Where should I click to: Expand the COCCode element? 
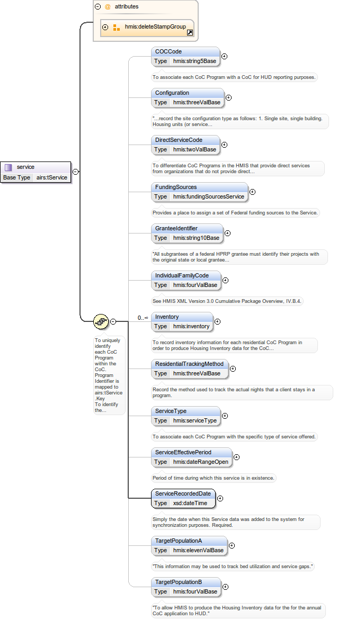[224, 56]
